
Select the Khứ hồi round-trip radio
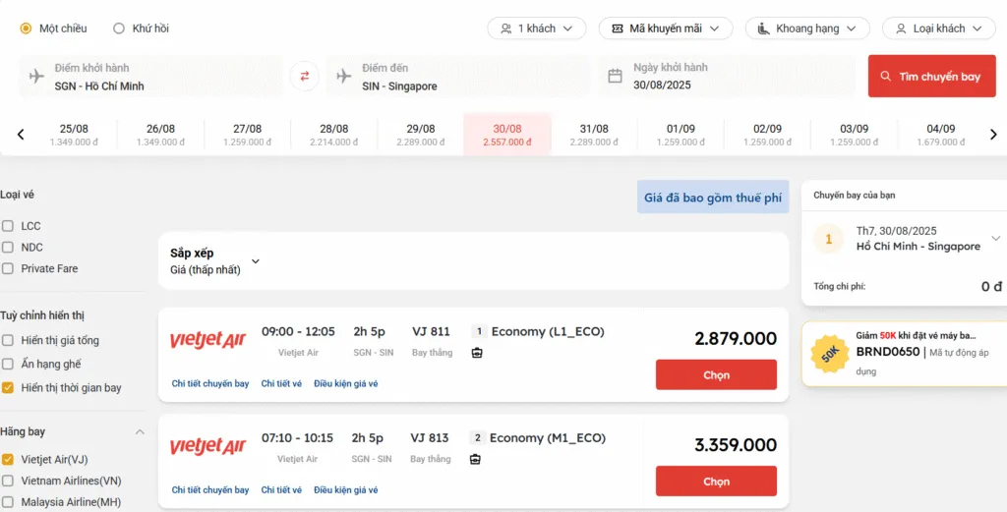click(119, 28)
